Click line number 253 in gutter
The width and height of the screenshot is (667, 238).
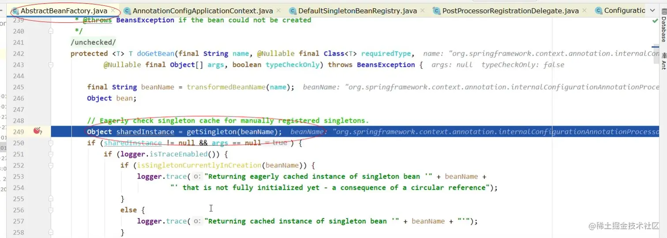18,176
